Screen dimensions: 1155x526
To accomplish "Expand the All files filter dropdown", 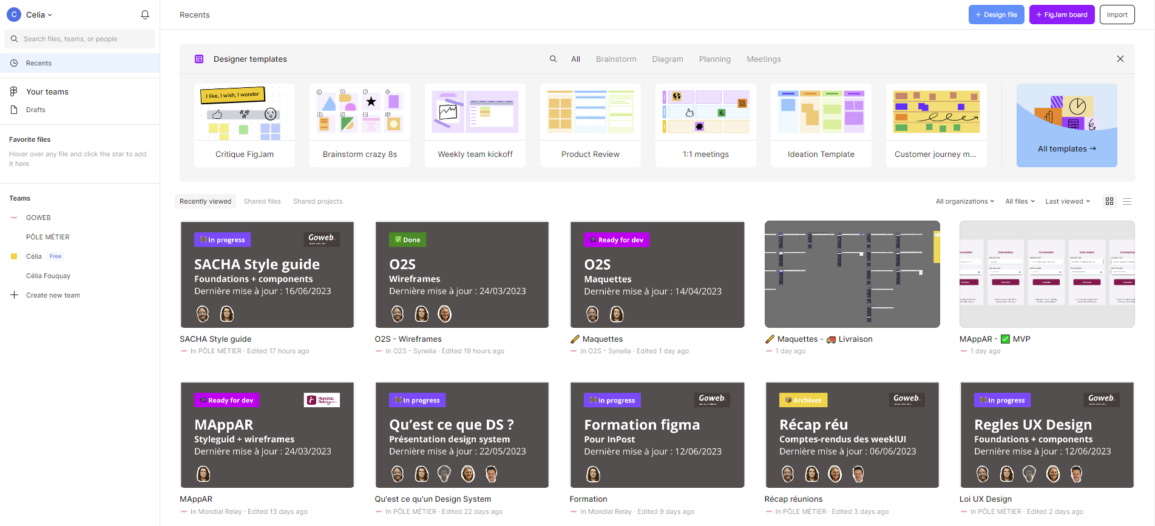I will pyautogui.click(x=1020, y=201).
